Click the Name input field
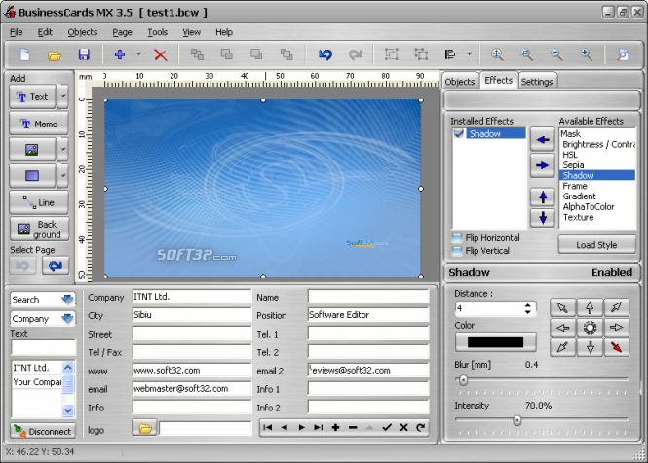The image size is (648, 463). pyautogui.click(x=367, y=297)
